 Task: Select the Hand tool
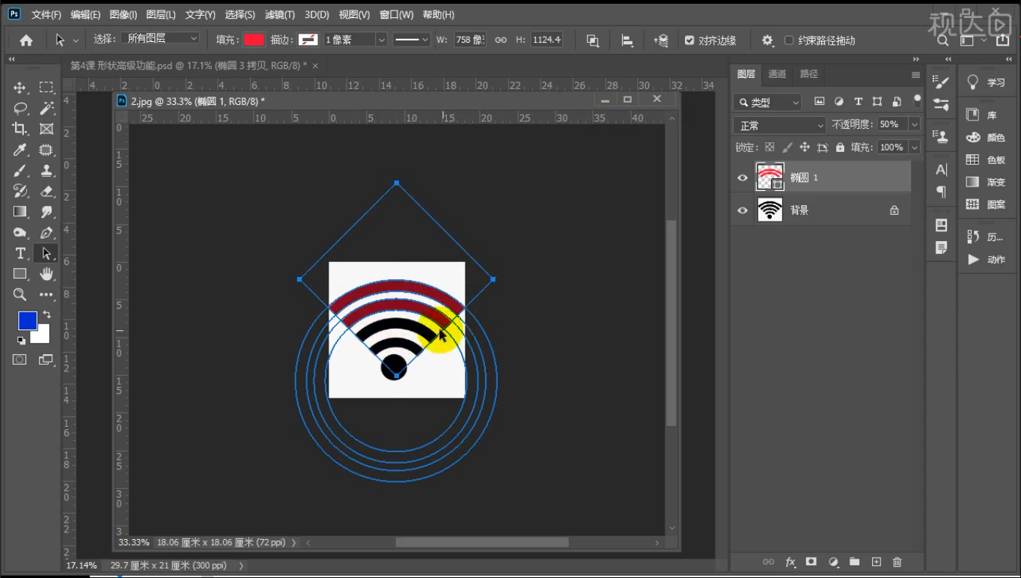pos(46,274)
